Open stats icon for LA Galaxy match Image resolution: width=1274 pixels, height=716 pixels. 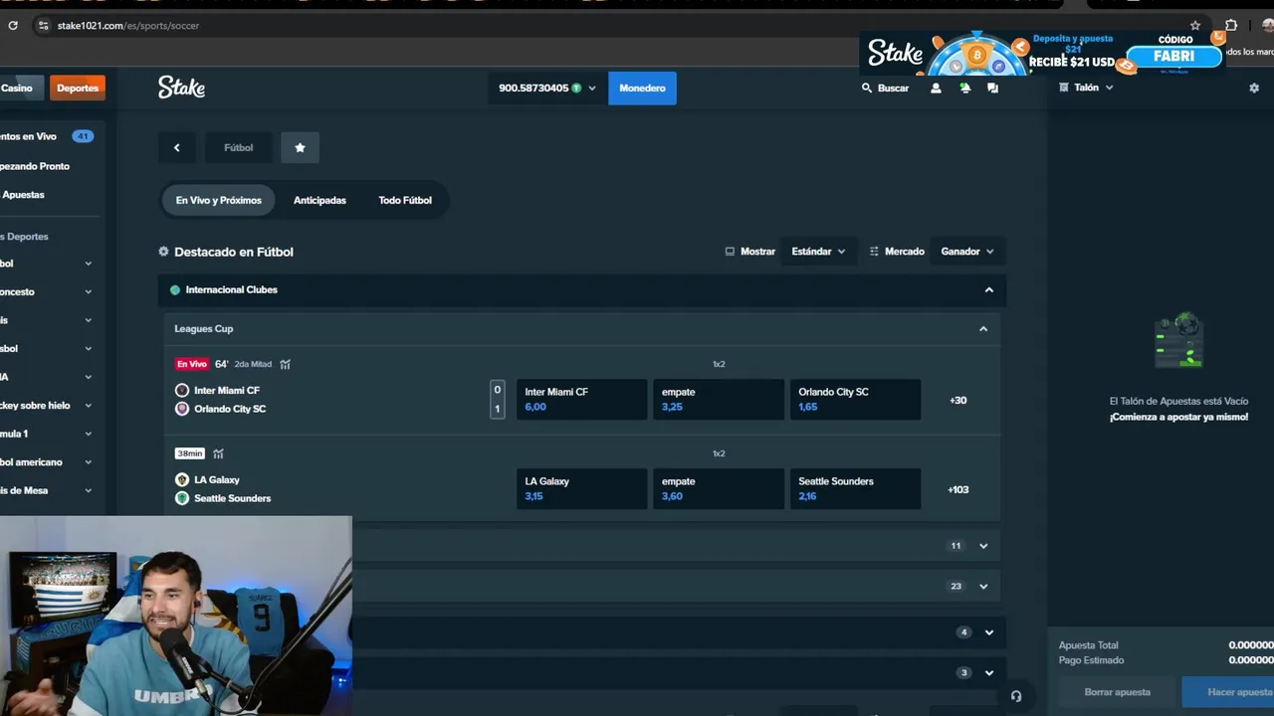point(218,453)
